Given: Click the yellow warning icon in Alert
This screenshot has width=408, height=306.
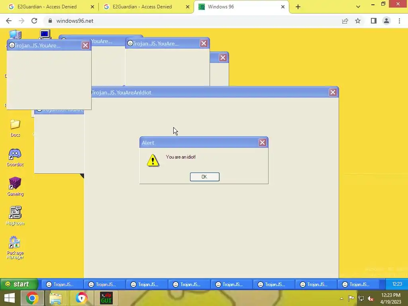Looking at the screenshot, I should (x=153, y=160).
